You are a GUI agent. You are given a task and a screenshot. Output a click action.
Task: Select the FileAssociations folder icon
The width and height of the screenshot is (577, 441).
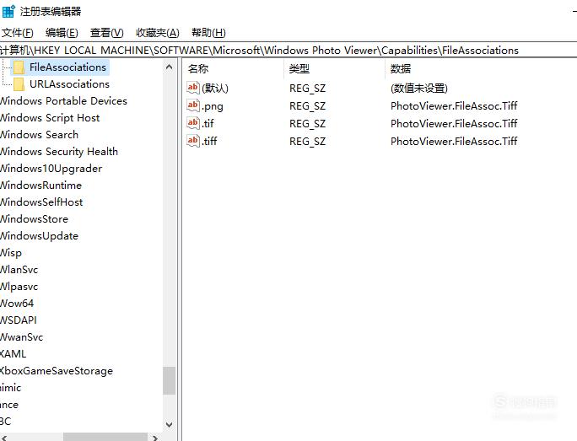(x=19, y=67)
